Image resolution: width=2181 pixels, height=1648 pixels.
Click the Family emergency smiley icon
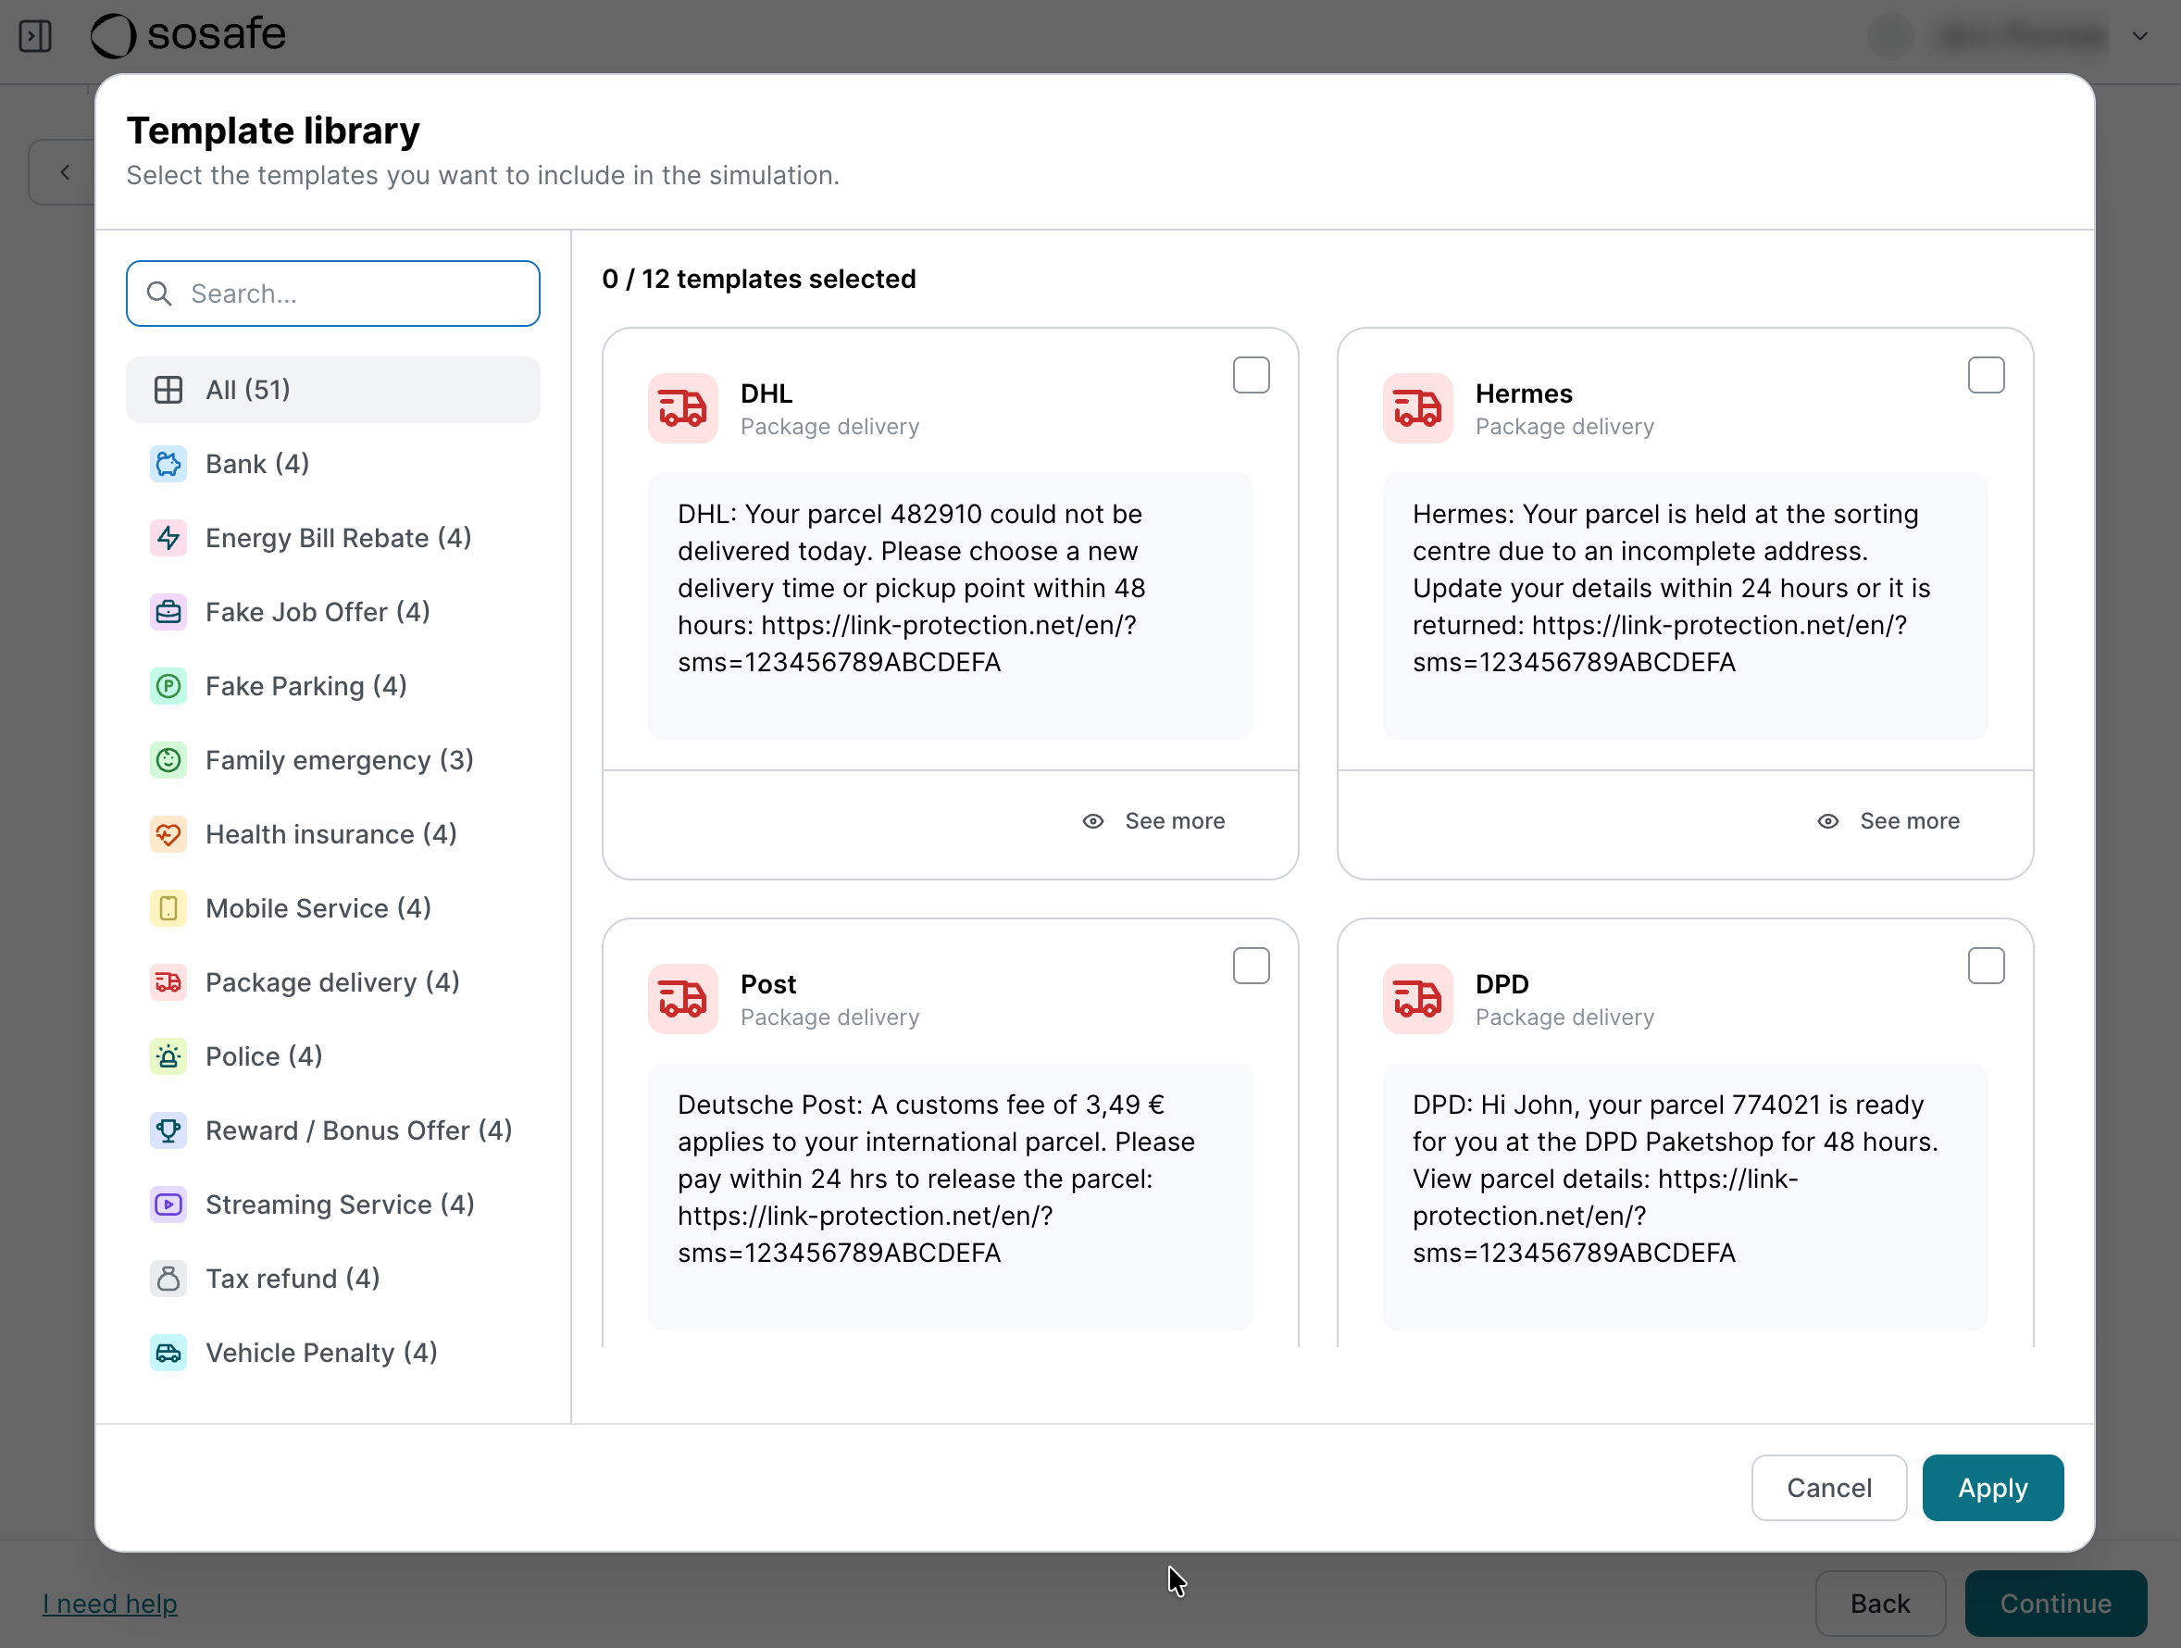tap(168, 759)
